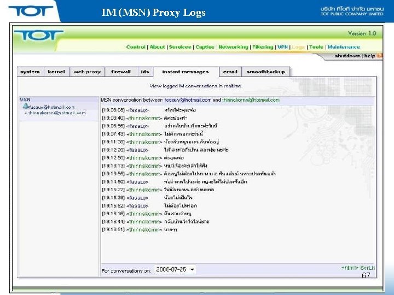Switch to the firewall tab

point(121,72)
